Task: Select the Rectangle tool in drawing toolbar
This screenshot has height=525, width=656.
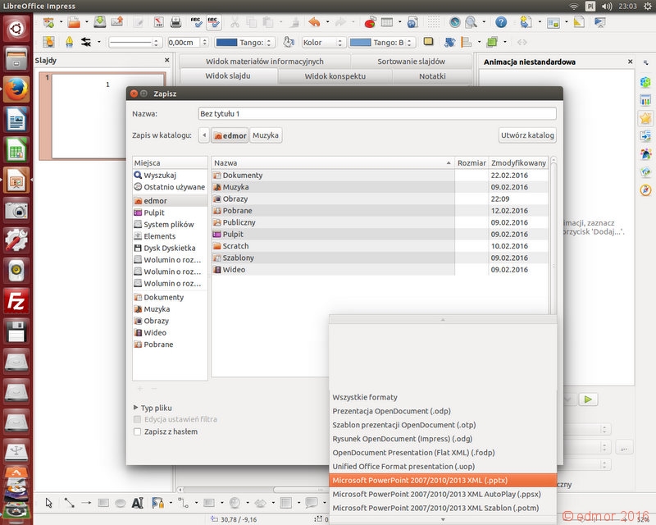Action: tap(103, 502)
